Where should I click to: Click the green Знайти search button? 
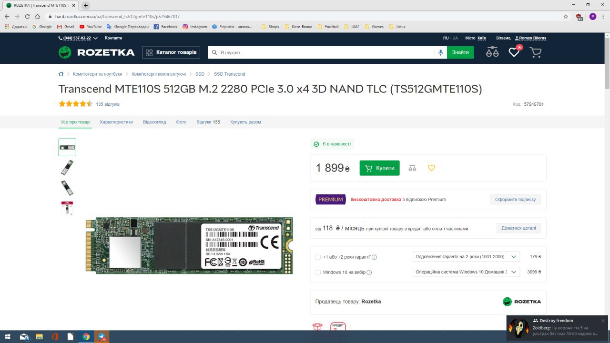(x=460, y=52)
